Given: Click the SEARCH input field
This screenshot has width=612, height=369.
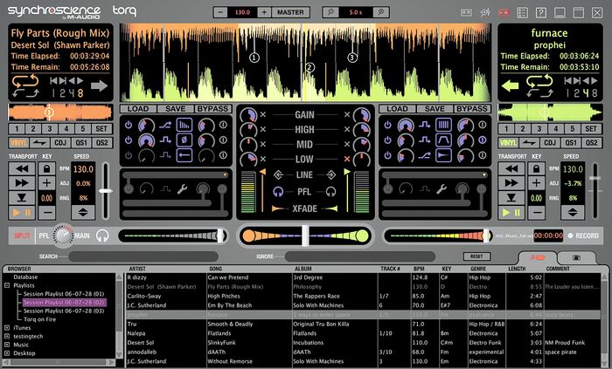Looking at the screenshot, I should 143,256.
